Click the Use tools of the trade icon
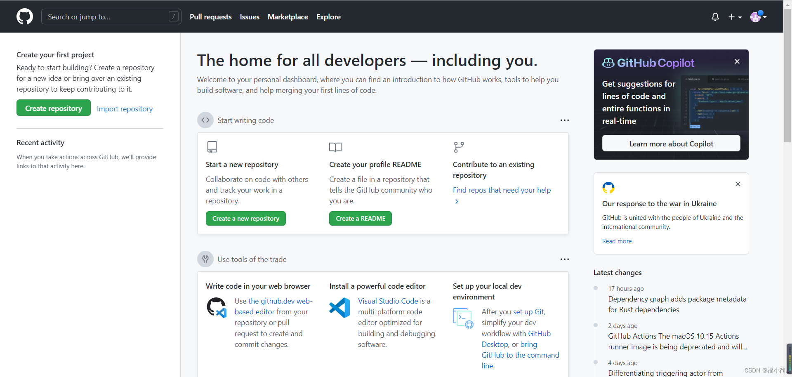This screenshot has width=792, height=377. (205, 259)
